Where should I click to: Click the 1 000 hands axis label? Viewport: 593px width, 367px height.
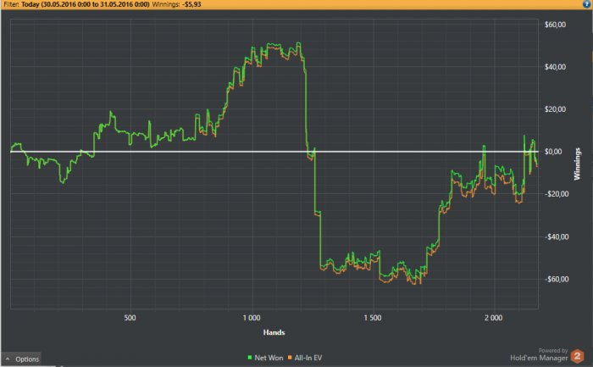pos(252,318)
